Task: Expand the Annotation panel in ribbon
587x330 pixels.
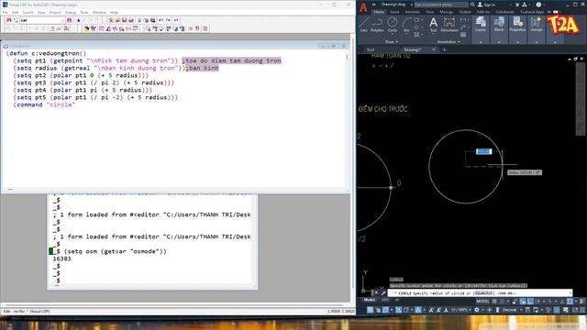Action: pos(449,42)
